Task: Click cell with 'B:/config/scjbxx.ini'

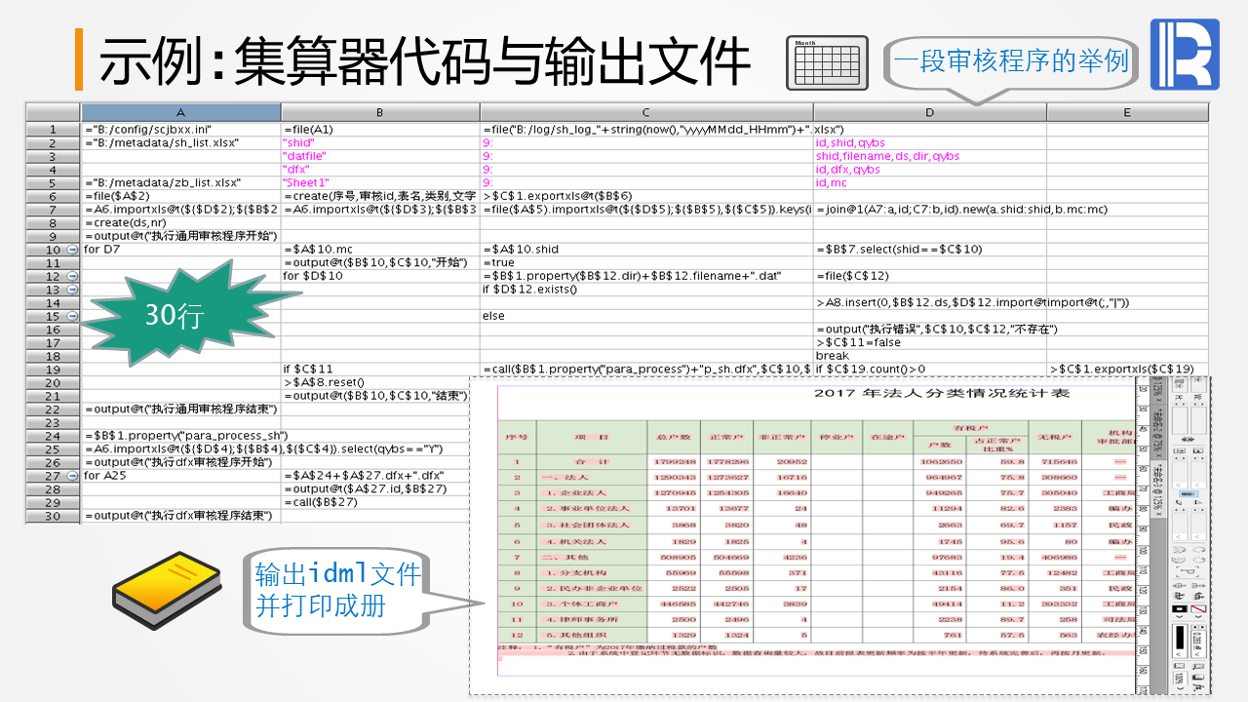Action: point(180,130)
